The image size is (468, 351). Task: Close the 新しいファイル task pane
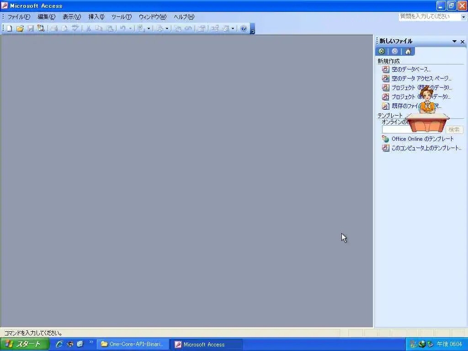tap(463, 42)
